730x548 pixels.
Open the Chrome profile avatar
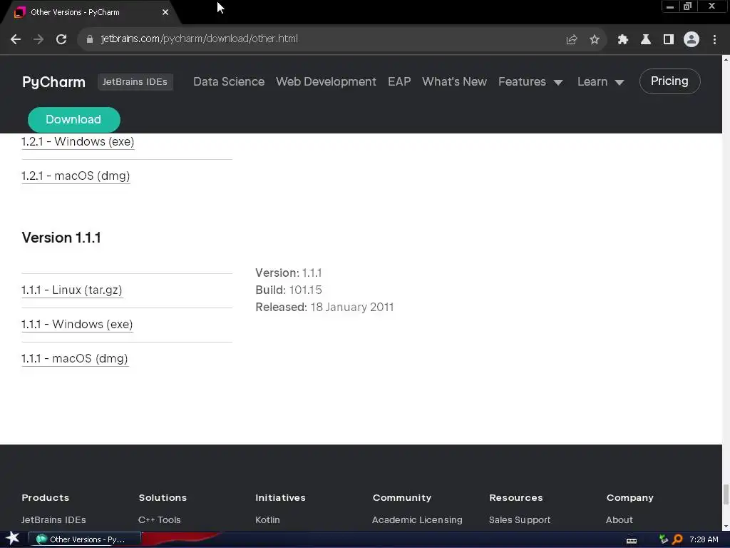(692, 40)
